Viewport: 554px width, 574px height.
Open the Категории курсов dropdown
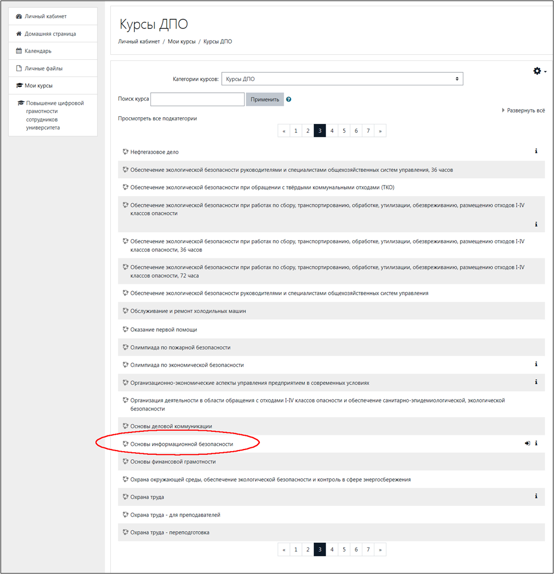(342, 79)
